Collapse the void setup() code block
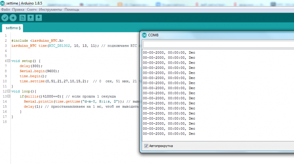 (x=9, y=61)
